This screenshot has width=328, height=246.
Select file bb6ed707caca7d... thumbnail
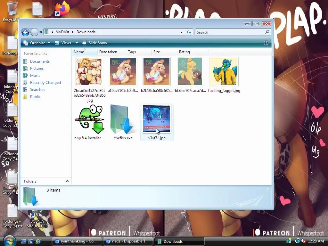click(190, 71)
